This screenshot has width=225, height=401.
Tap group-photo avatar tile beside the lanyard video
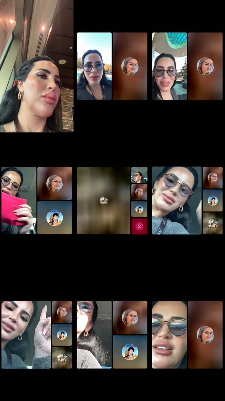pyautogui.click(x=213, y=223)
